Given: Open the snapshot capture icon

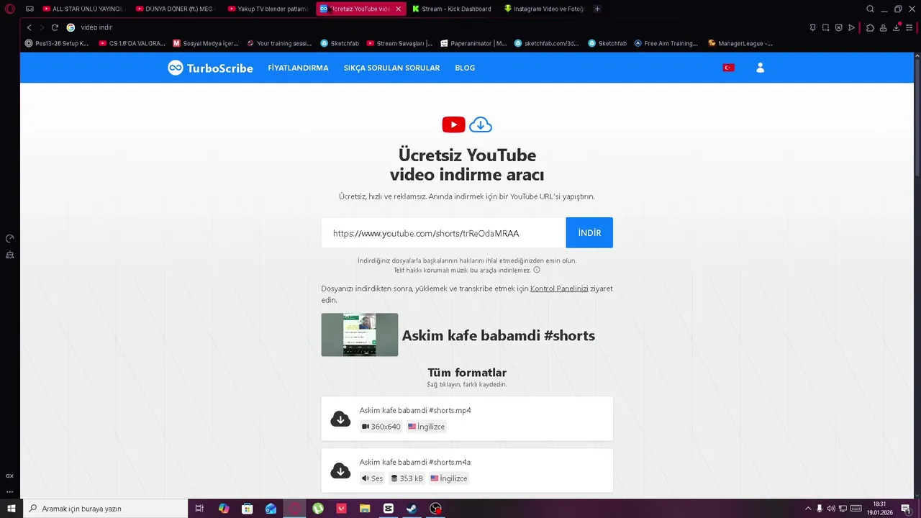Looking at the screenshot, I should pyautogui.click(x=825, y=27).
